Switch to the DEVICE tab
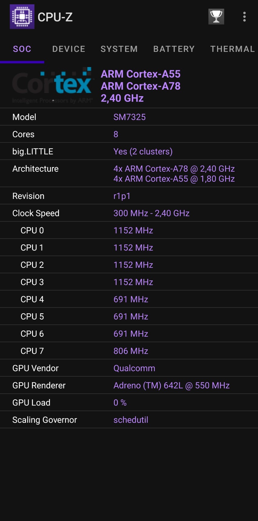This screenshot has width=258, height=521. (x=68, y=49)
